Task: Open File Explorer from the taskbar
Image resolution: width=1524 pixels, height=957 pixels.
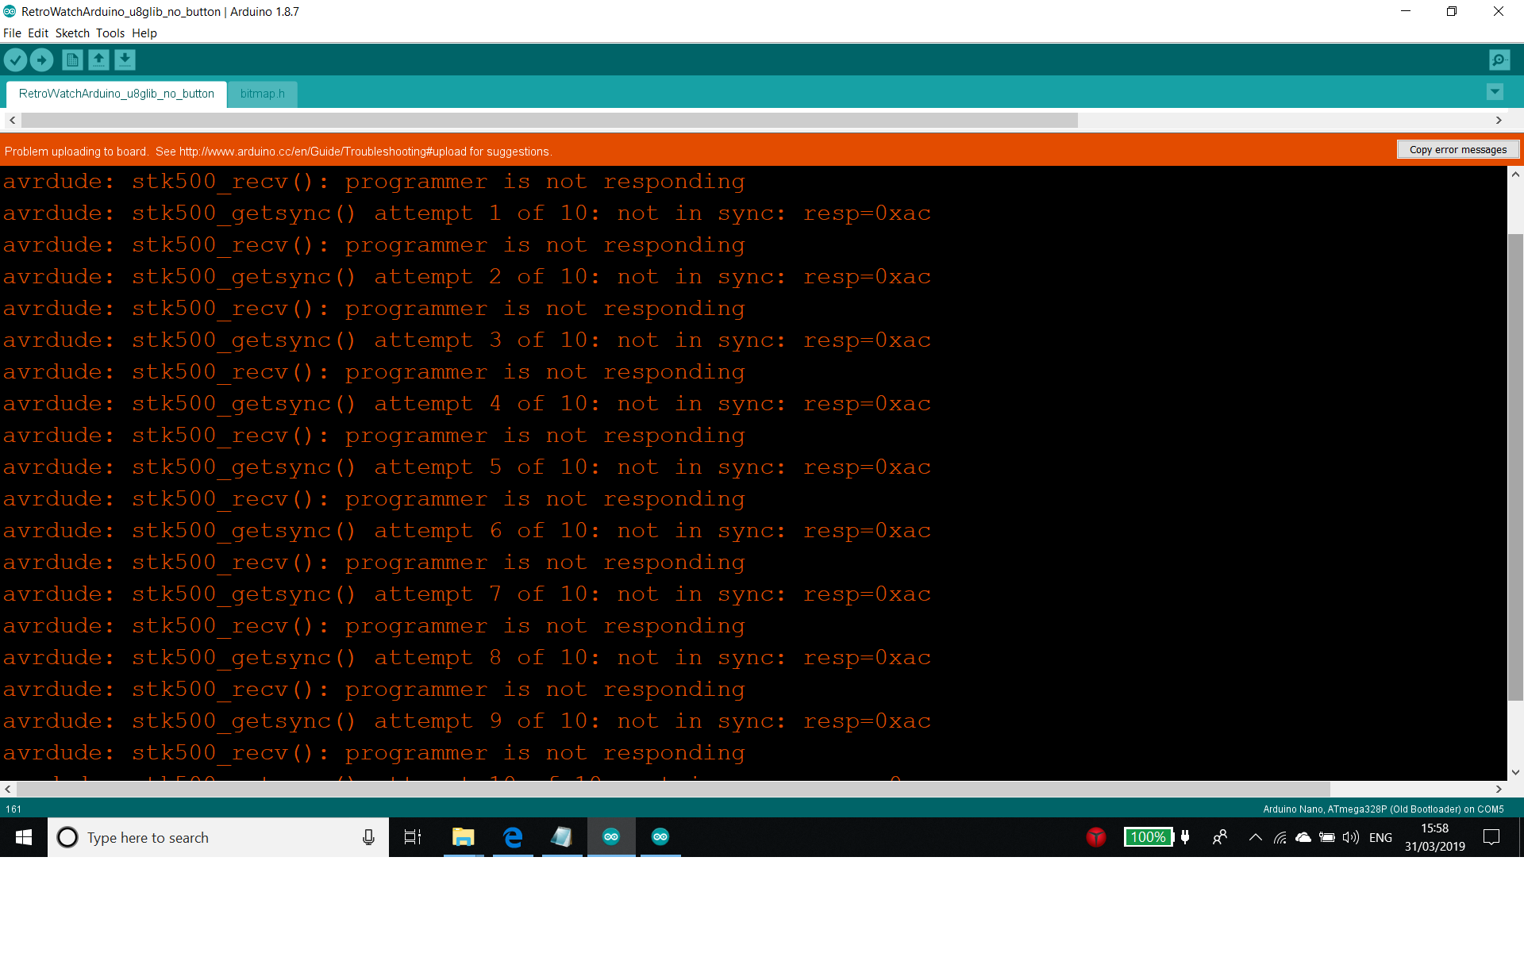Action: click(463, 837)
